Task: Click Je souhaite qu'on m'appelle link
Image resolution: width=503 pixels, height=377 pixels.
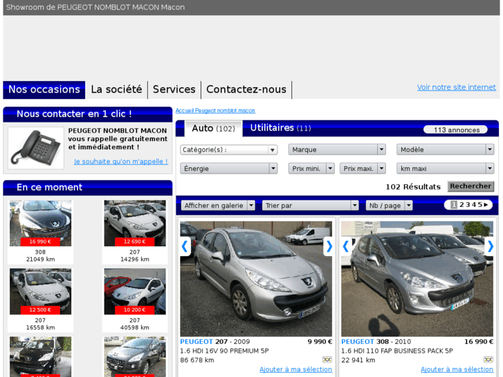Action: [x=121, y=161]
